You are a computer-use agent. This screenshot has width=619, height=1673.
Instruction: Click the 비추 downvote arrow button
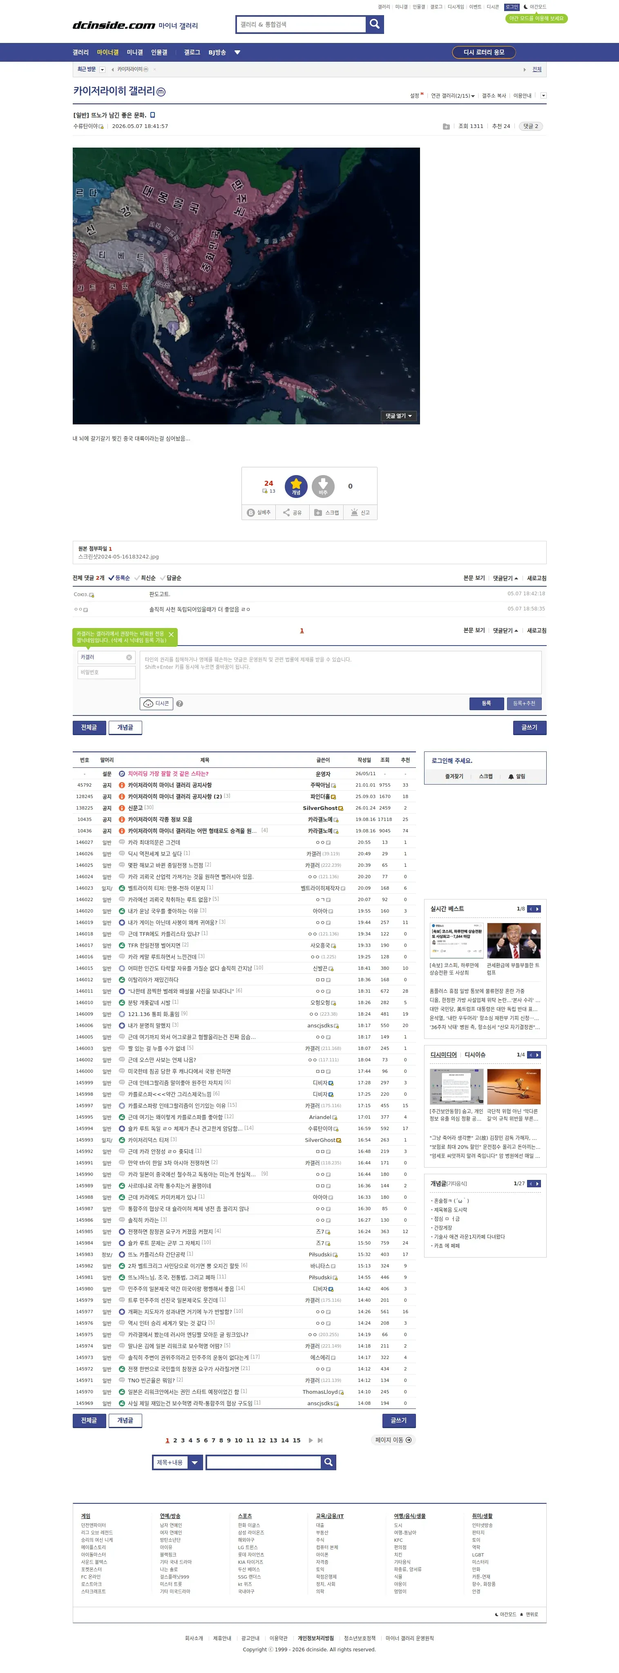tap(323, 486)
